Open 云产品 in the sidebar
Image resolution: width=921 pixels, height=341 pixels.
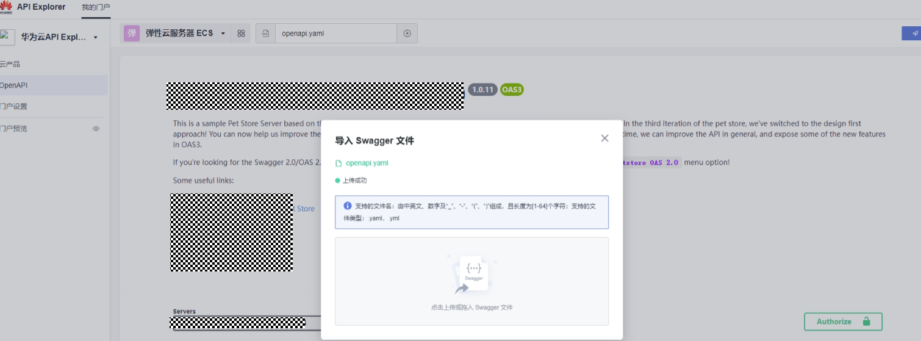pyautogui.click(x=10, y=64)
